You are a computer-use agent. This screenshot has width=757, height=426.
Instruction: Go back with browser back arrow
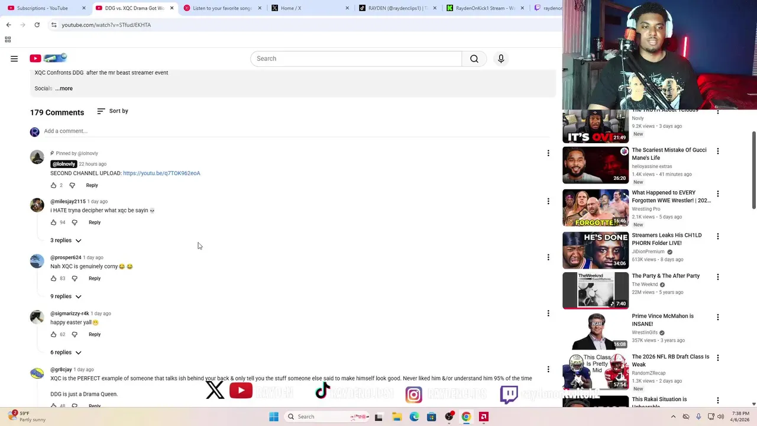pyautogui.click(x=8, y=25)
